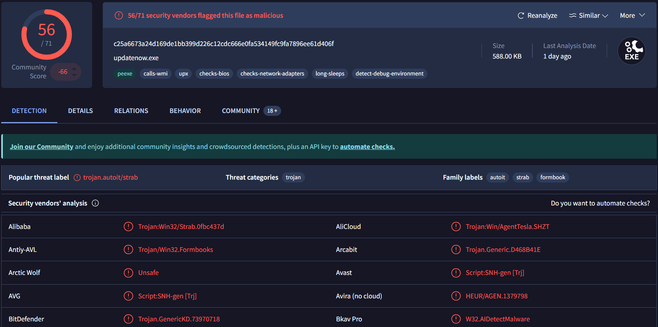Click the peexe tag
Image resolution: width=658 pixels, height=327 pixels.
click(x=125, y=73)
